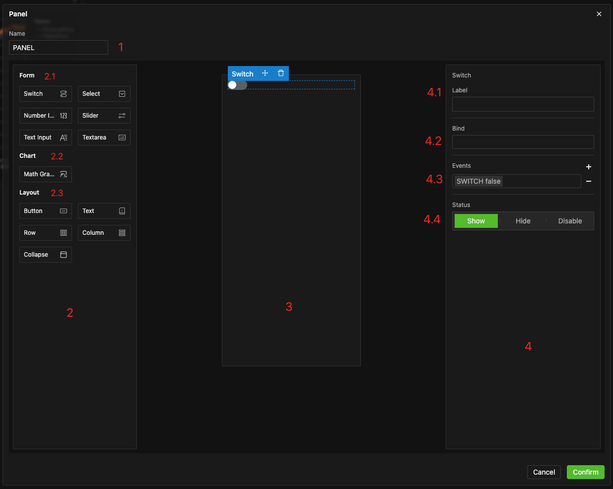The width and height of the screenshot is (613, 489).
Task: Delete the Switch component via trash icon
Action: [281, 73]
